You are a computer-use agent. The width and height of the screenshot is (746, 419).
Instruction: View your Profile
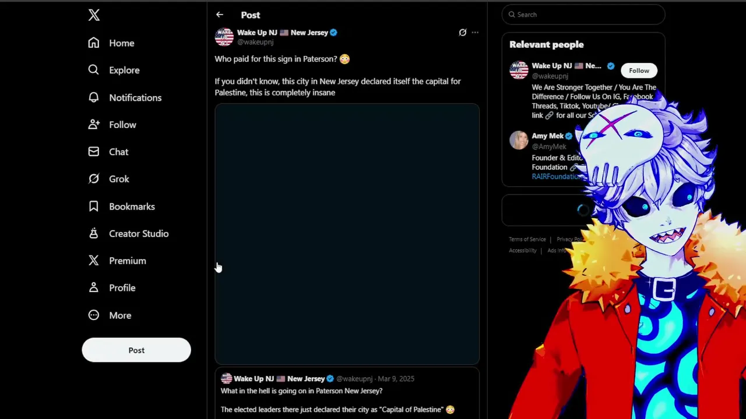(111, 288)
